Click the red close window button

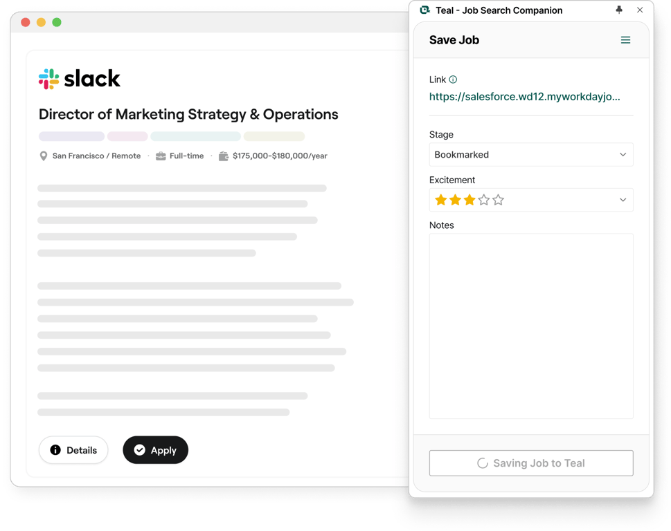(25, 22)
